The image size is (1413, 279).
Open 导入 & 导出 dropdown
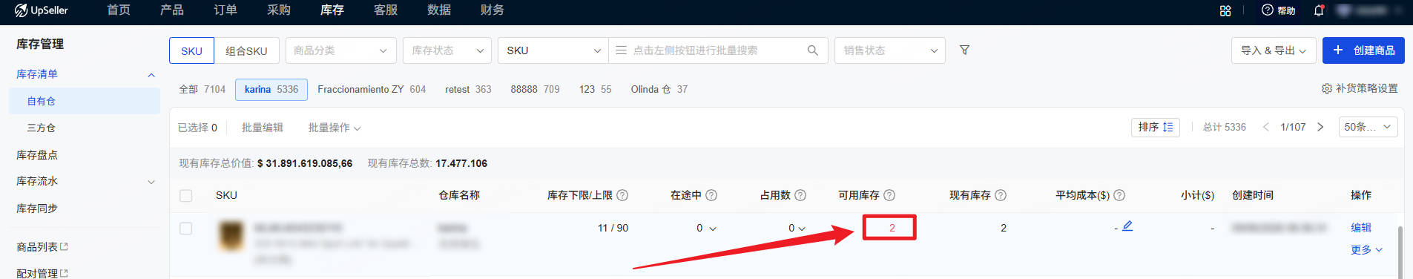point(1274,50)
